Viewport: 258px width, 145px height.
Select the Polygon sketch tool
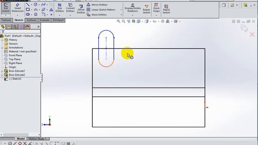(x=35, y=14)
